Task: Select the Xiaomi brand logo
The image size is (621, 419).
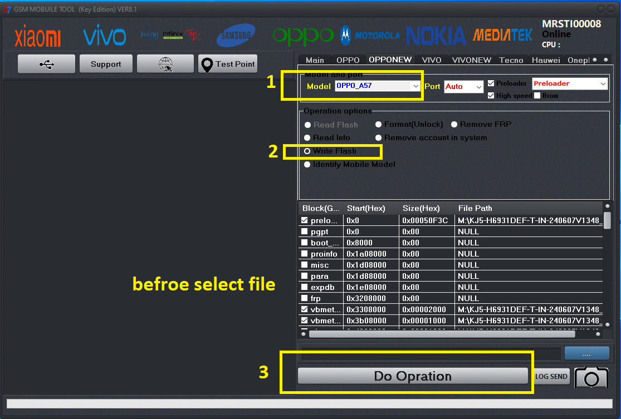Action: tap(38, 37)
